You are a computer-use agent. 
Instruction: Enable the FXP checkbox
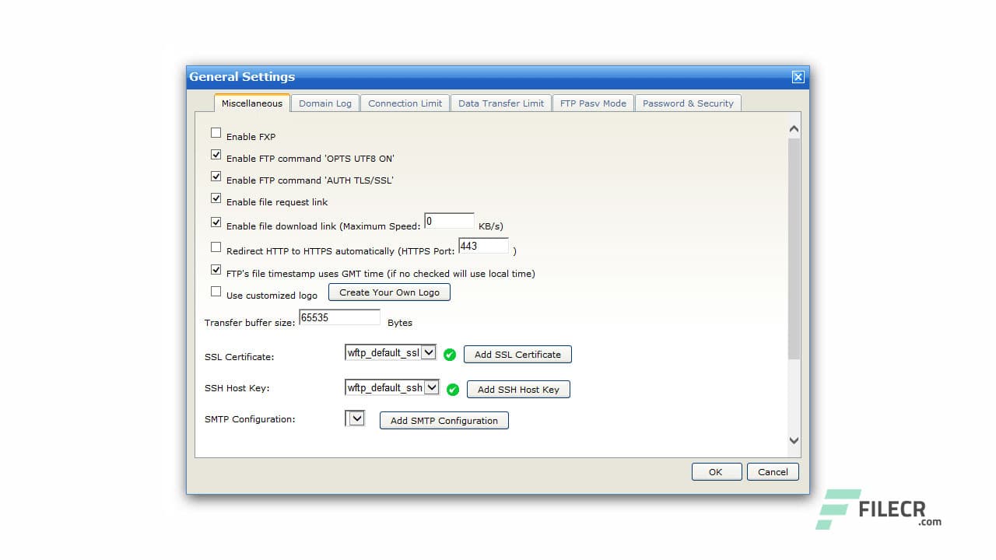(216, 132)
